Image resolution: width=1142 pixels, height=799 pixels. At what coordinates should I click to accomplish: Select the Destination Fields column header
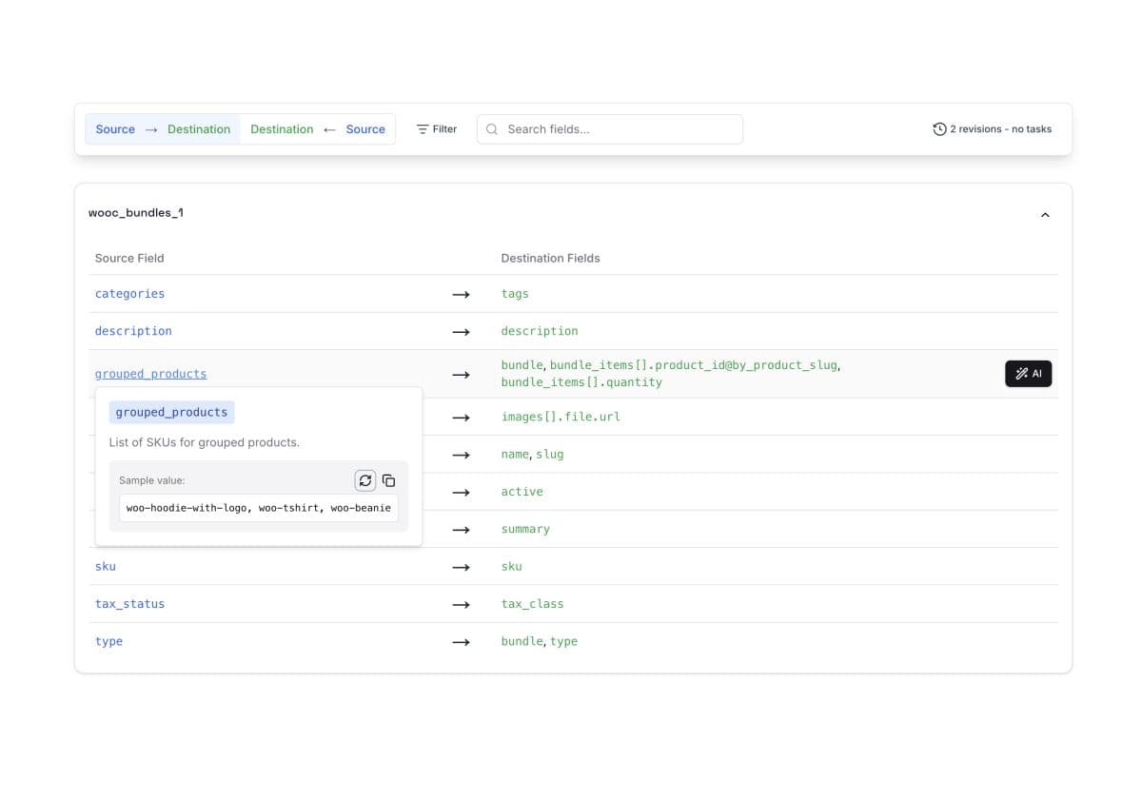tap(551, 258)
